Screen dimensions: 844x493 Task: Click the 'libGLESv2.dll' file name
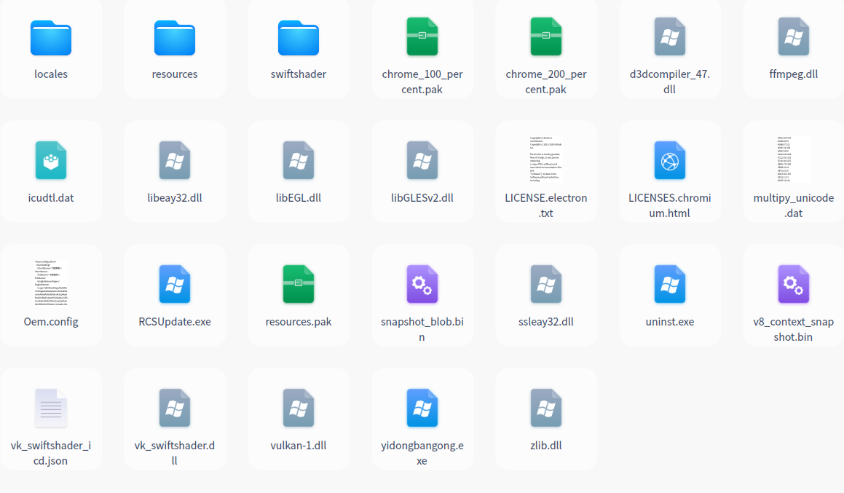click(422, 198)
